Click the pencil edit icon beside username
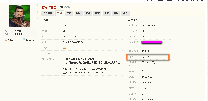The height and width of the screenshot is (101, 208). [x=65, y=7]
